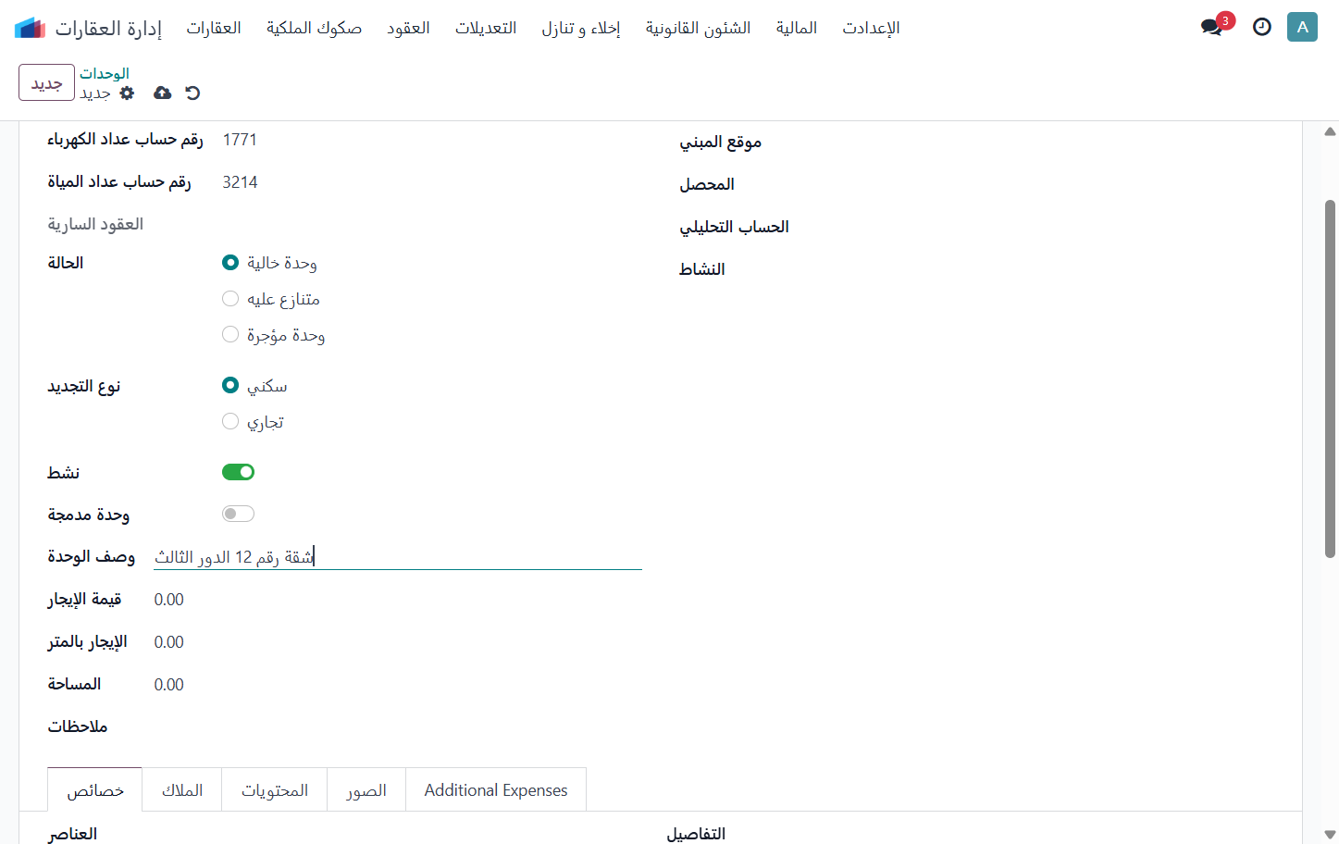Click electricity meter account number 1771
The image size is (1339, 844).
click(240, 140)
